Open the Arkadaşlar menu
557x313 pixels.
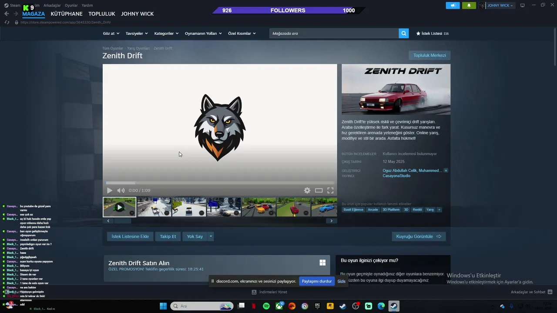[52, 5]
